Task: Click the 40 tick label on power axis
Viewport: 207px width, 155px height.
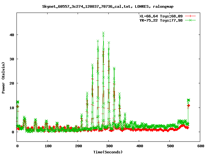Action: 11,35
